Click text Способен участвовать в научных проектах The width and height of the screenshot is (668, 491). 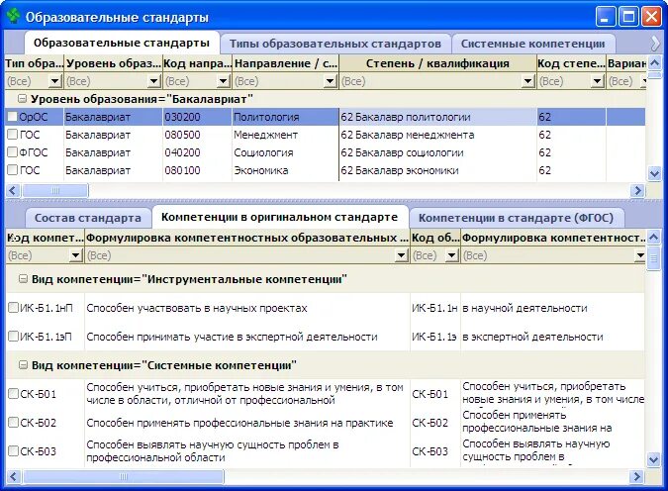[x=197, y=308]
